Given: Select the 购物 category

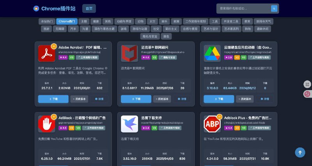Looking at the screenshot, I should 248,29.
